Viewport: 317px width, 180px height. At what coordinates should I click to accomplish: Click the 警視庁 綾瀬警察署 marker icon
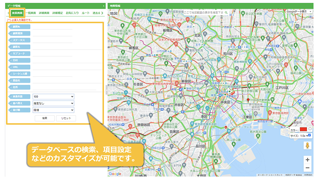pos(256,24)
